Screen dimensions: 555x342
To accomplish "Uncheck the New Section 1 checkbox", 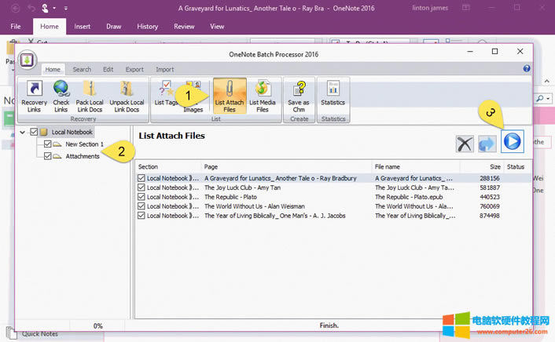I will click(x=48, y=144).
